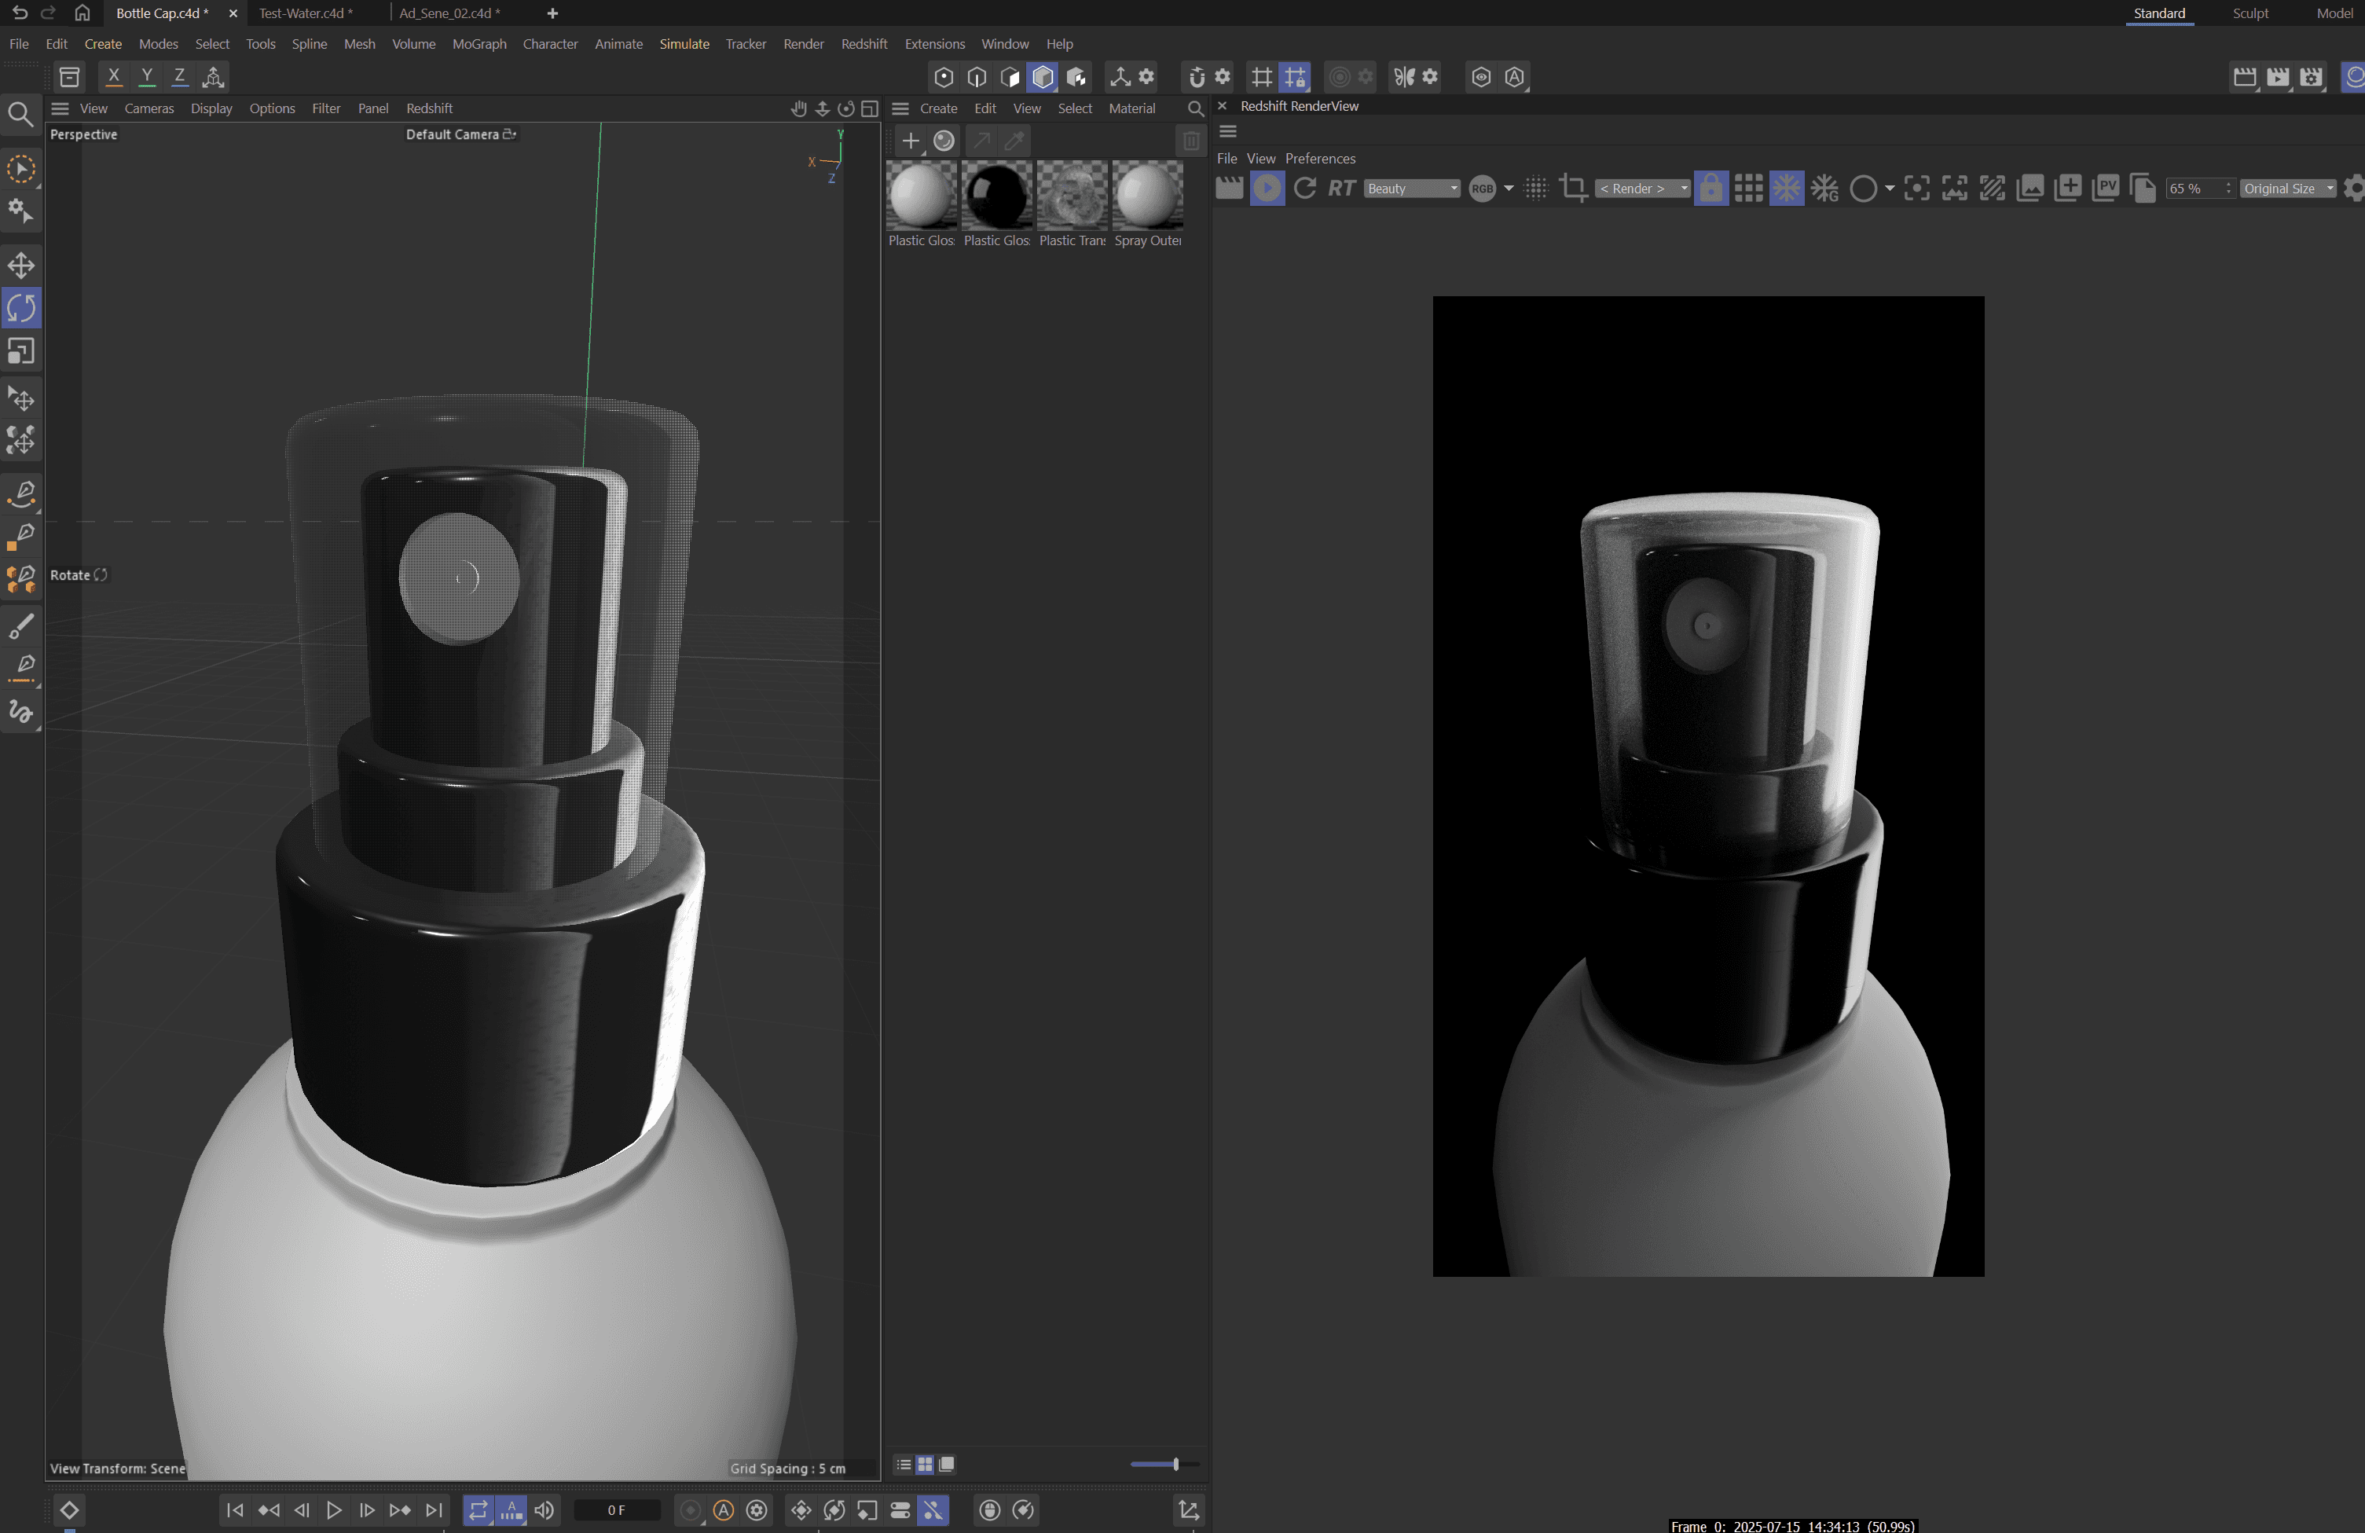Image resolution: width=2365 pixels, height=1533 pixels.
Task: Select the Move tool in left toolbar
Action: point(21,266)
